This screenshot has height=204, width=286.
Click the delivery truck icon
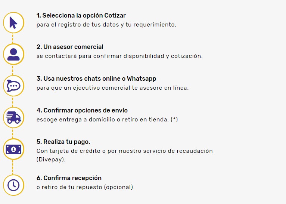pyautogui.click(x=13, y=118)
